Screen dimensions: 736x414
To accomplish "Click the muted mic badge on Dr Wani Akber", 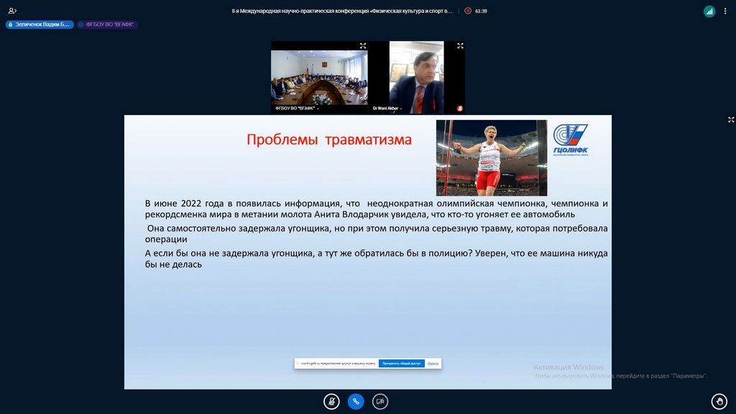I will [460, 109].
